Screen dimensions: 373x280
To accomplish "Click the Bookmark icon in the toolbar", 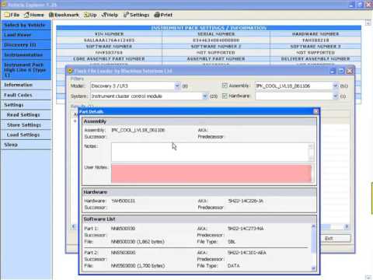I will (51, 15).
